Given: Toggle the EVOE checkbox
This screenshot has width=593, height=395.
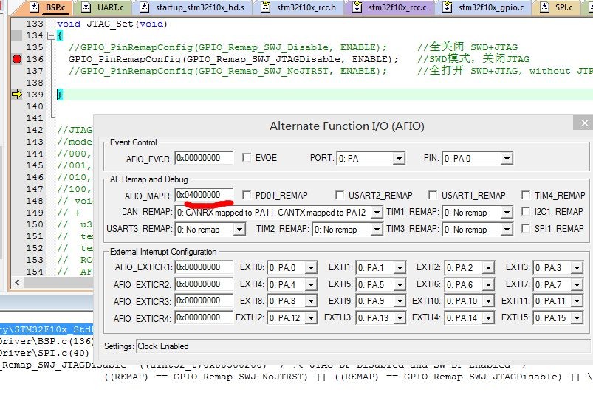Looking at the screenshot, I should click(x=246, y=157).
